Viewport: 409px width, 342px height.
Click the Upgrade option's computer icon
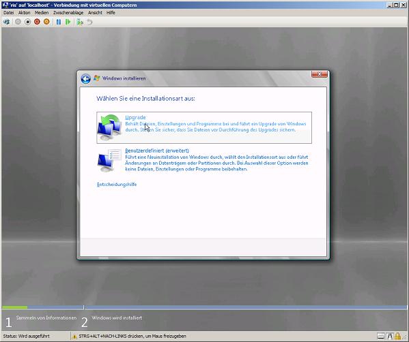tap(109, 127)
